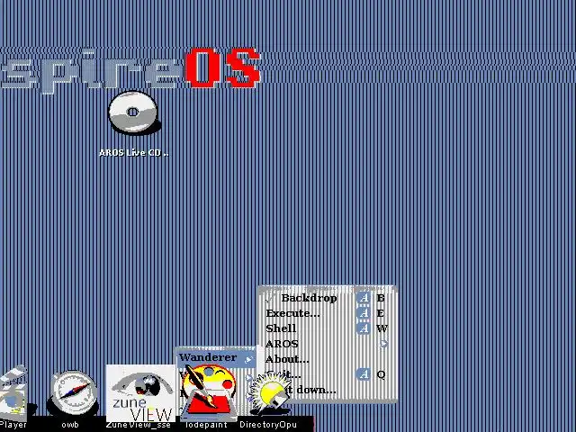Expand the AROS submenu
This screenshot has height=432, width=576.
point(327,344)
